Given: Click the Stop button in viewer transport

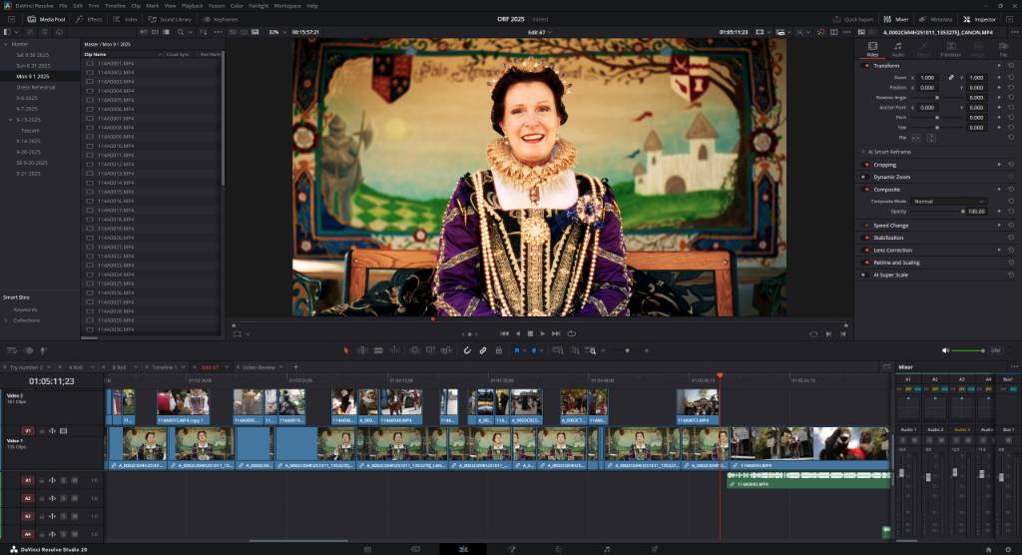Looking at the screenshot, I should point(530,333).
